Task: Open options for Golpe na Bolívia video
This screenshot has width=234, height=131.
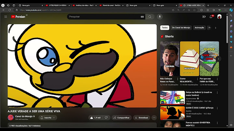Action: coord(217,93)
